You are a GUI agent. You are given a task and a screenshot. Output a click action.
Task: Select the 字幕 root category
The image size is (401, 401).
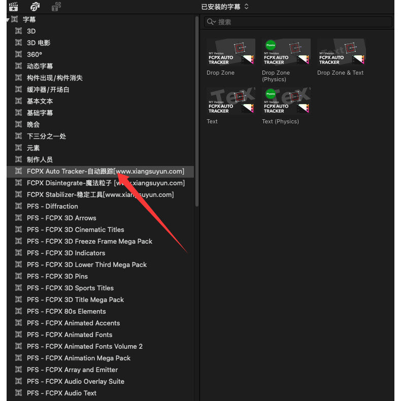[101, 19]
